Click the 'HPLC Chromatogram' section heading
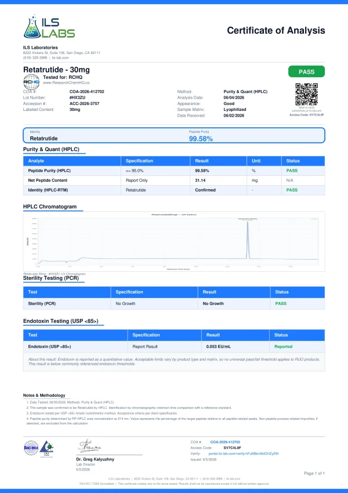This screenshot has height=493, width=348. pyautogui.click(x=50, y=207)
